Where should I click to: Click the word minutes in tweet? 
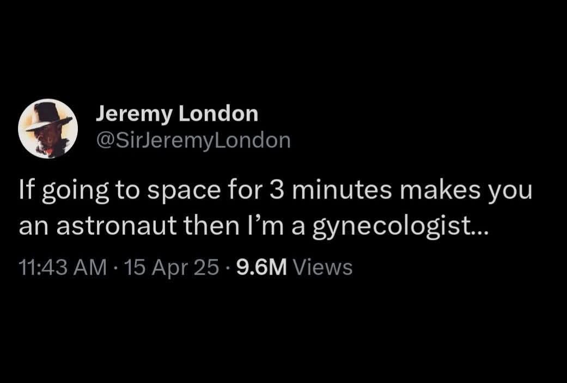[342, 190]
